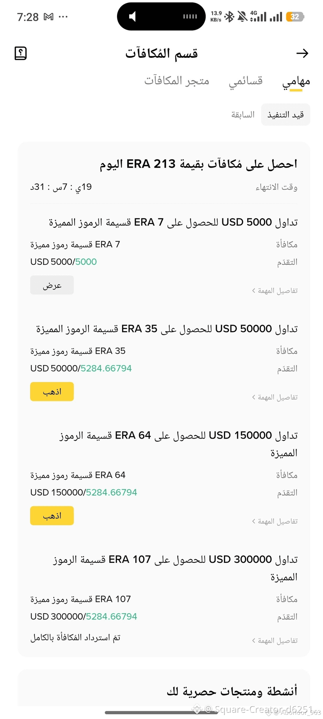This screenshot has height=719, width=323.
Task: Select the السابقة filter
Action: (x=243, y=114)
